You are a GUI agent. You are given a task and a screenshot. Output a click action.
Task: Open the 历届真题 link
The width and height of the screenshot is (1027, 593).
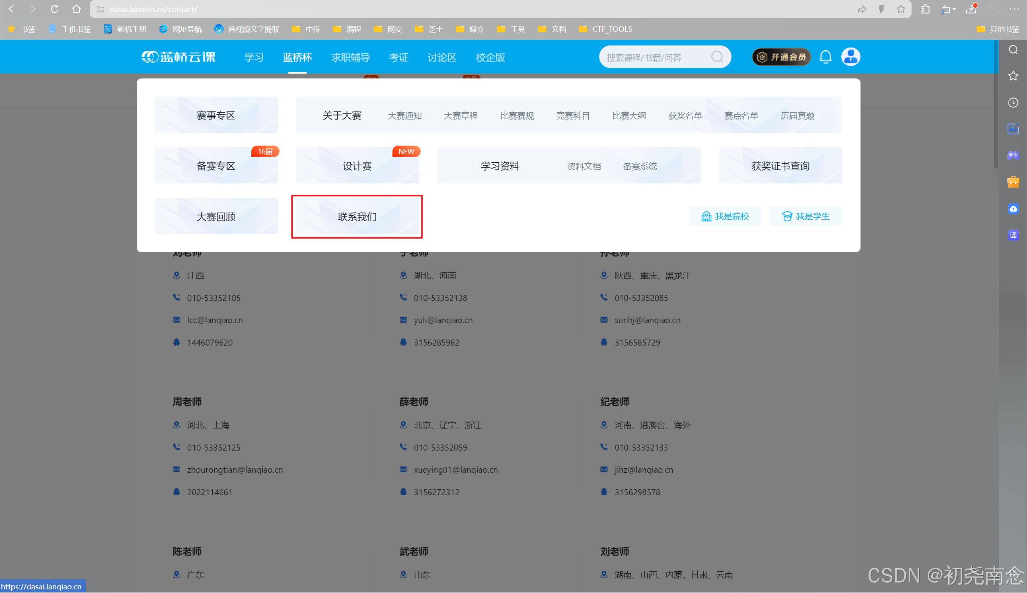[x=797, y=116]
